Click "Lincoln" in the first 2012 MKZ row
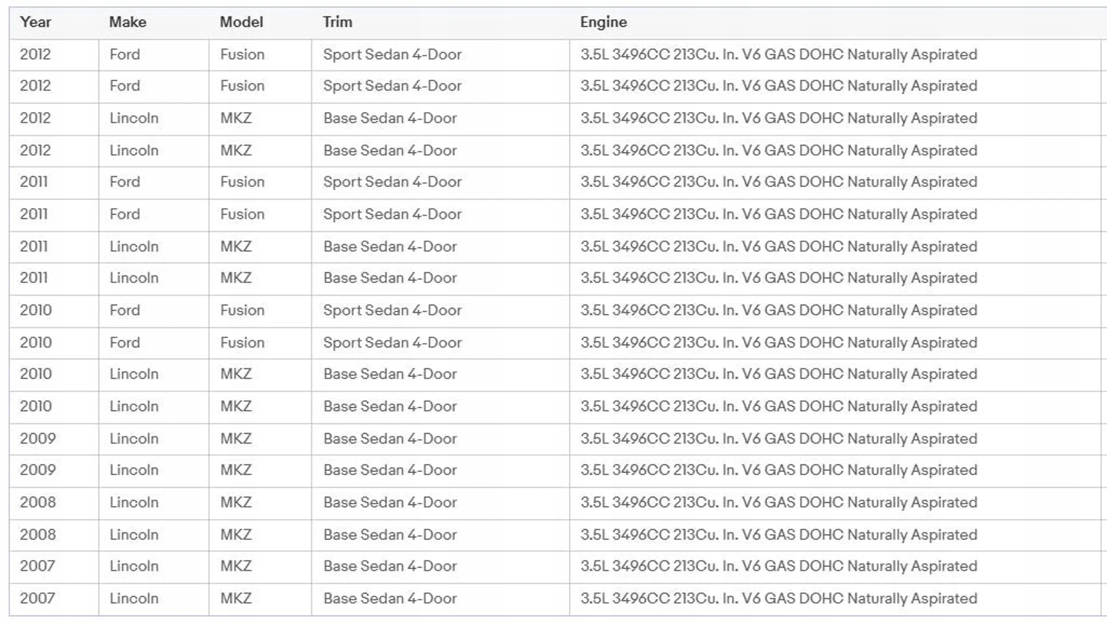 tap(134, 118)
